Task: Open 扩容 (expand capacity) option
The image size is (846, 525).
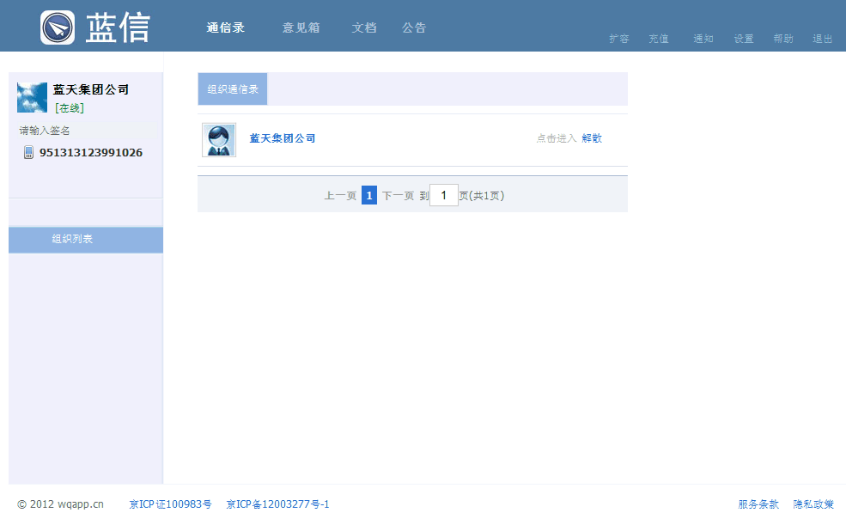Action: click(x=618, y=39)
